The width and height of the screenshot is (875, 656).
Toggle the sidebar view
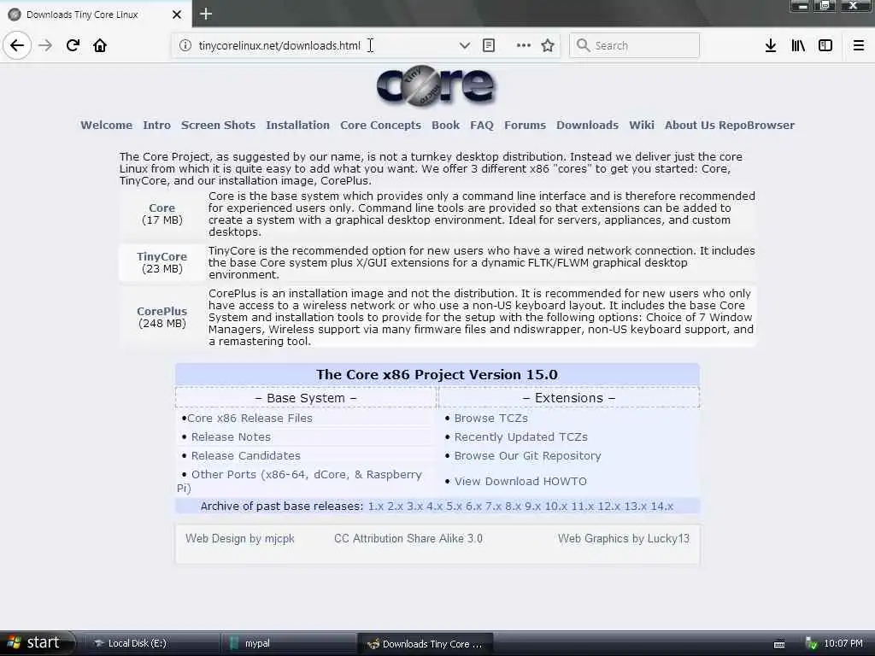(x=825, y=46)
